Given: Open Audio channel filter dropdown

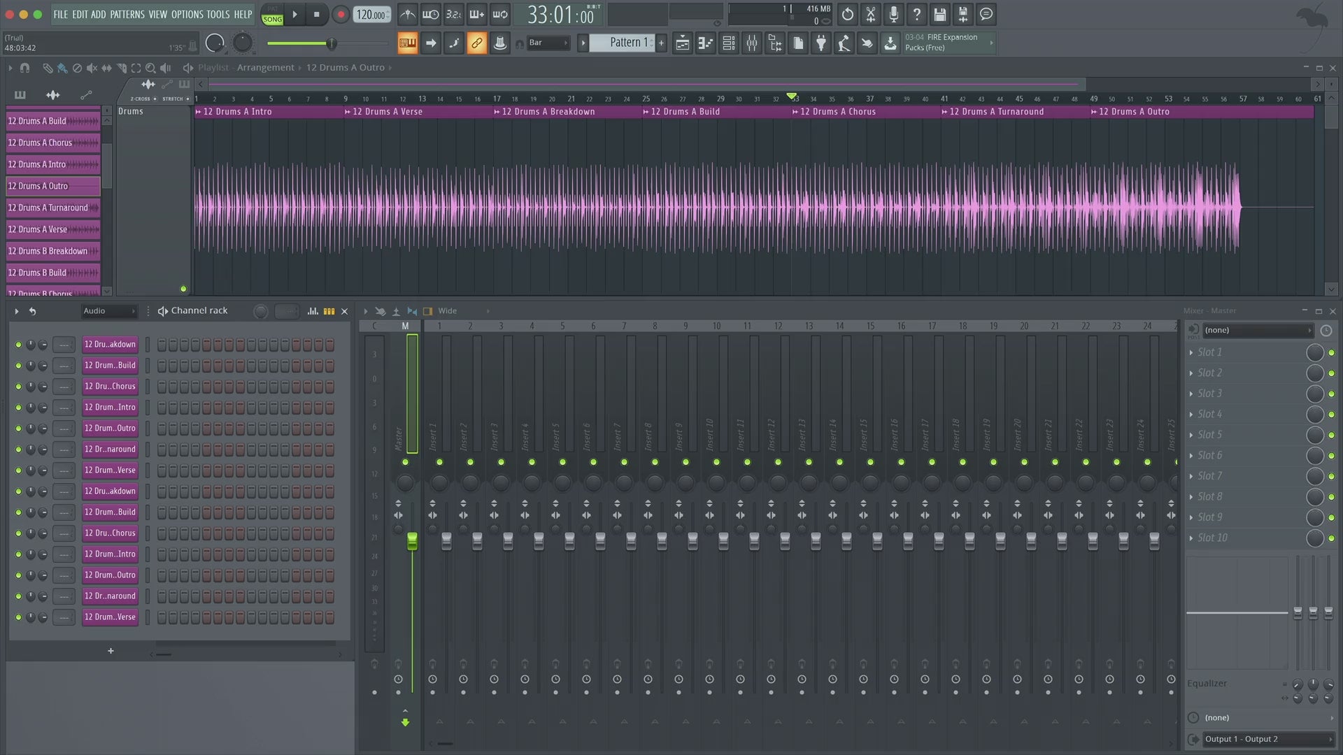Looking at the screenshot, I should tap(108, 311).
